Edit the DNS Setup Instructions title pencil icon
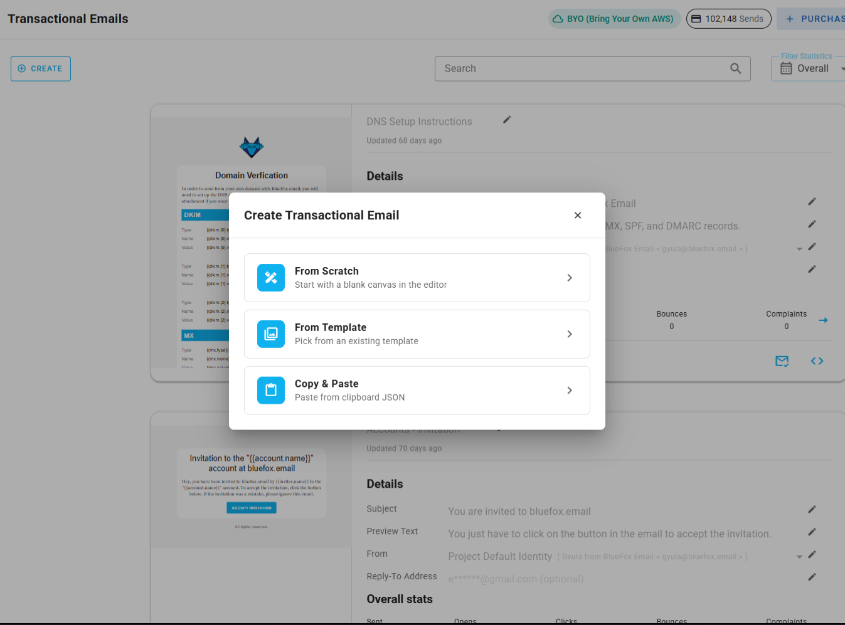The height and width of the screenshot is (625, 845). pyautogui.click(x=507, y=119)
